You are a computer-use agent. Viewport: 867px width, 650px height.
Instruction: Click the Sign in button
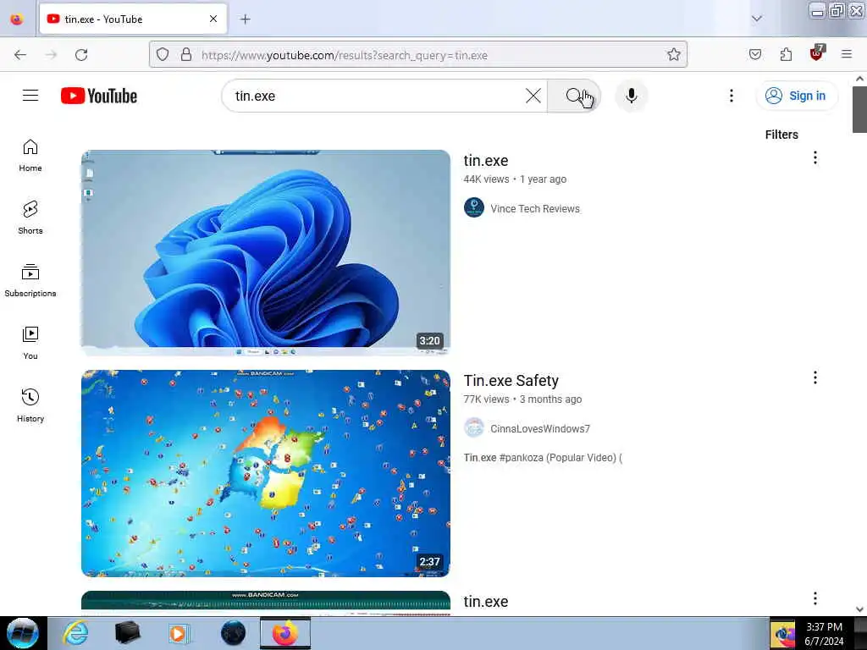coord(797,96)
